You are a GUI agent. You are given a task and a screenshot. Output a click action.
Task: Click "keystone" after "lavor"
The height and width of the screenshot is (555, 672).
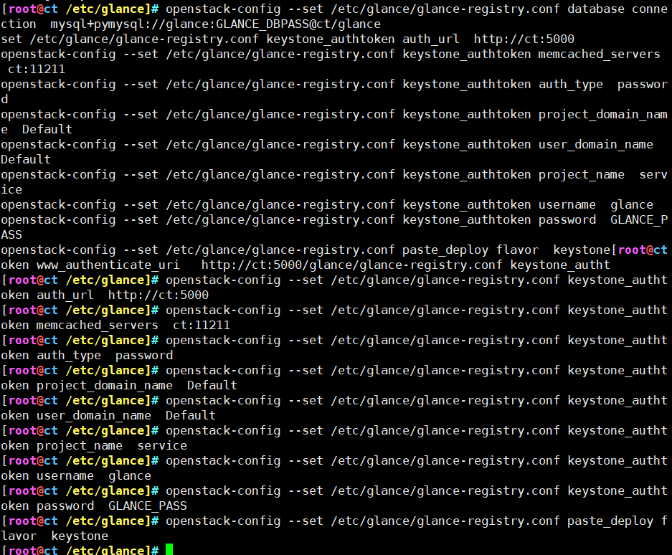coord(80,536)
